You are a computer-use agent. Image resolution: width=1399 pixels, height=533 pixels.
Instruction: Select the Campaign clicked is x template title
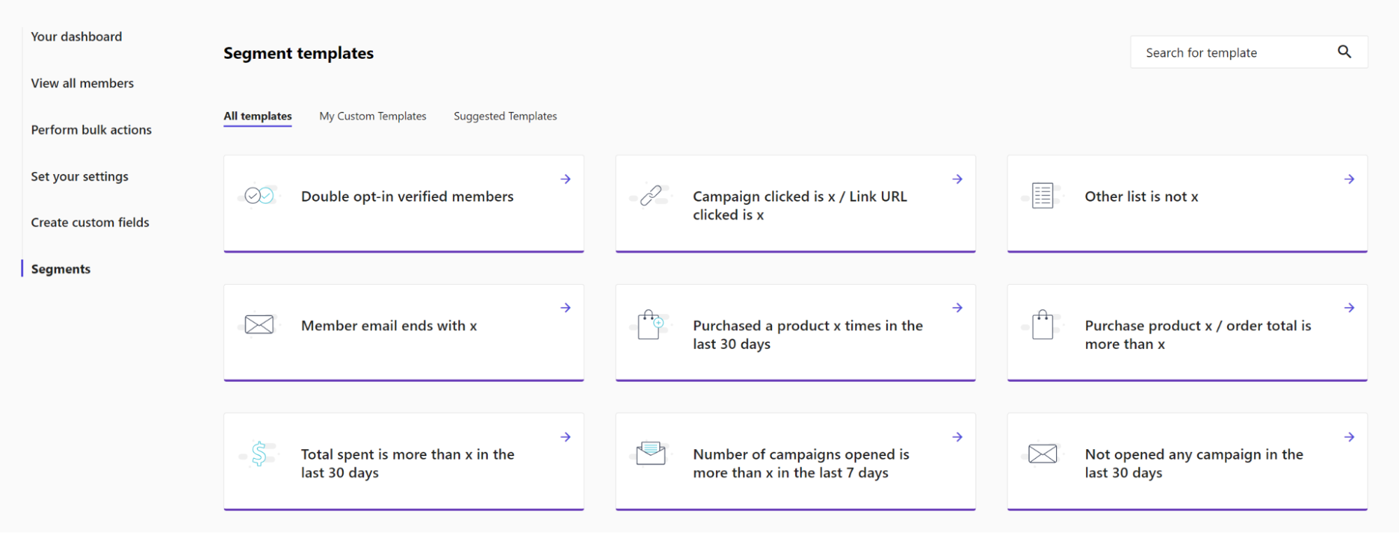click(x=800, y=206)
